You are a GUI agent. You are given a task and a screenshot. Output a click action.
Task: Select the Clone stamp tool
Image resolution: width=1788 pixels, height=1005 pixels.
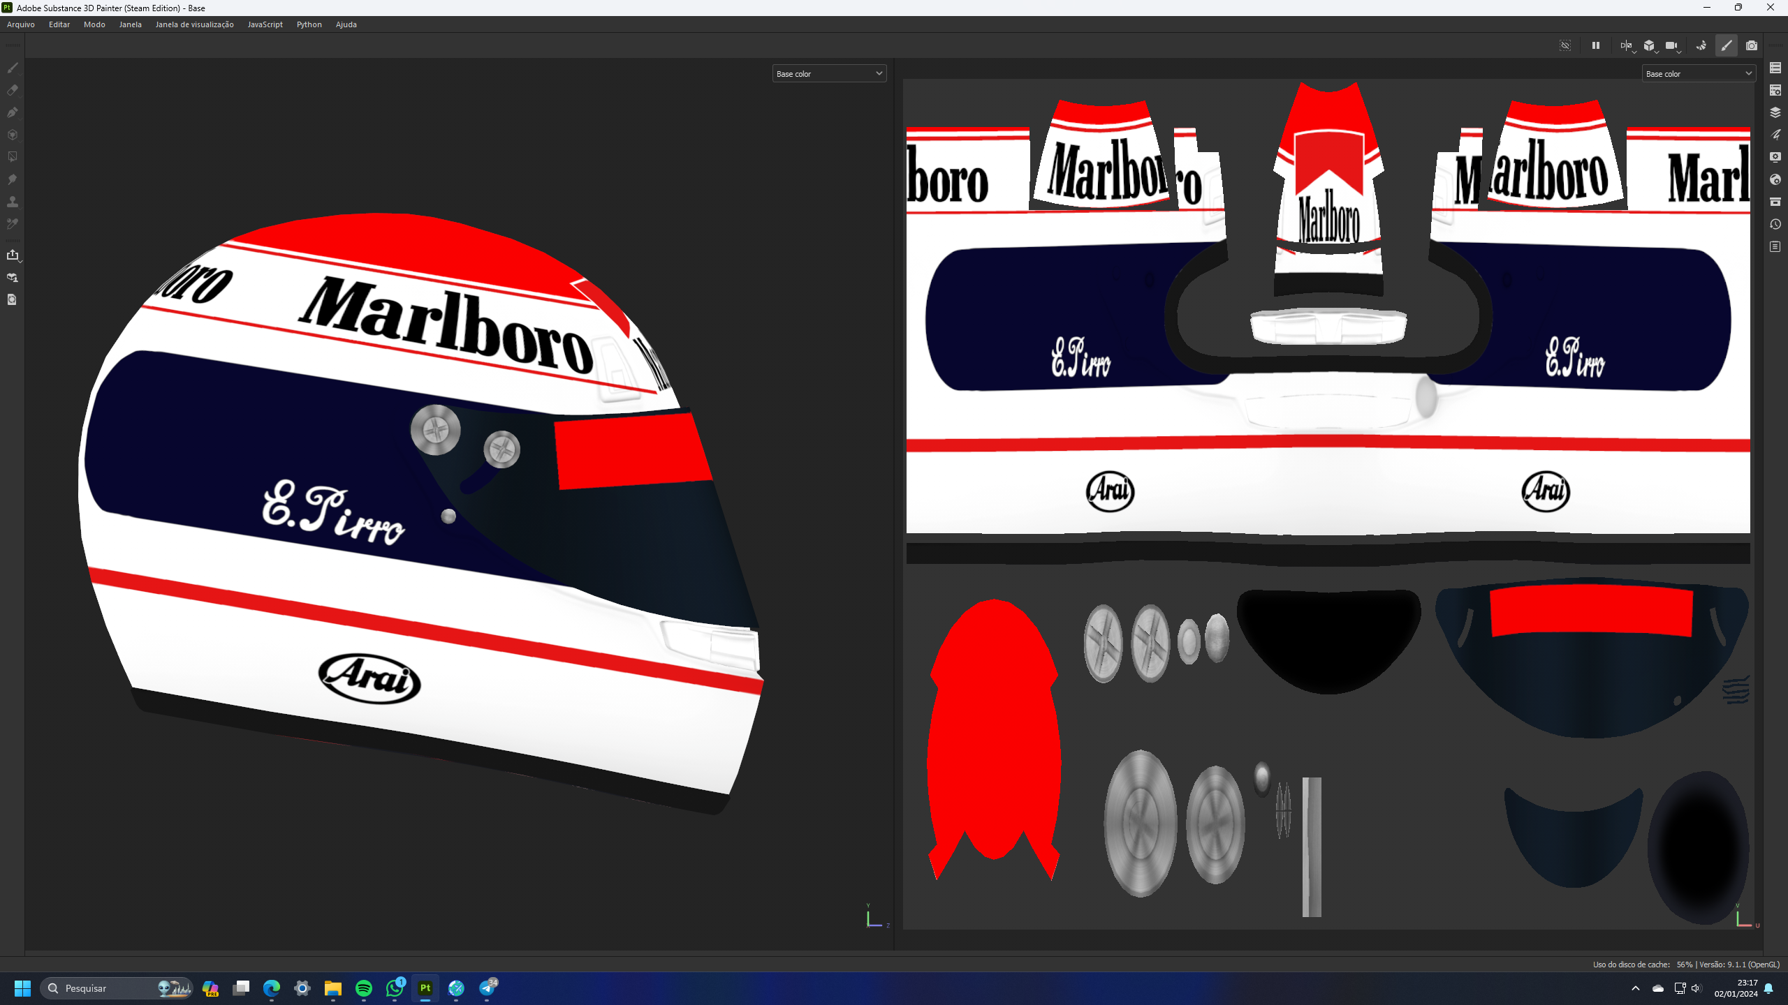13,202
